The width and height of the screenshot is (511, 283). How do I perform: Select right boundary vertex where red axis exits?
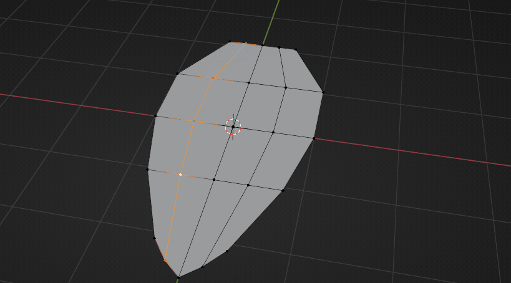(x=314, y=138)
